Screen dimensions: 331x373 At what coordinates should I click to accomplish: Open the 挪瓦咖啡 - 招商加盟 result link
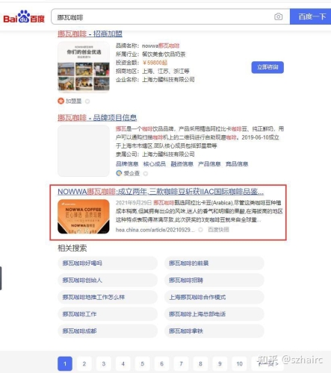point(90,34)
